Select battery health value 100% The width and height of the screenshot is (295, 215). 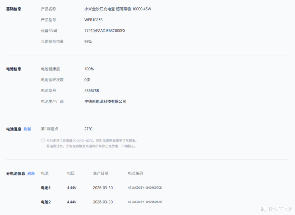click(89, 69)
